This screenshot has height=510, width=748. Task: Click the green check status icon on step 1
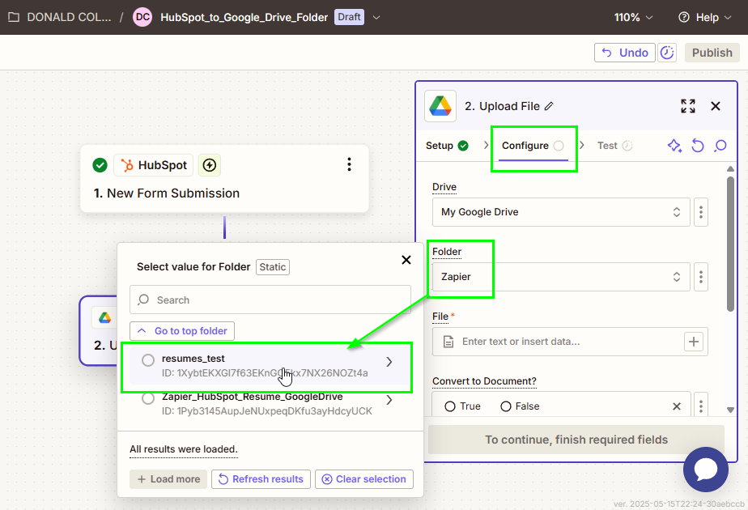tap(100, 165)
